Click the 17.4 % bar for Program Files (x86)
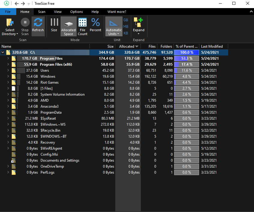 (186, 64)
